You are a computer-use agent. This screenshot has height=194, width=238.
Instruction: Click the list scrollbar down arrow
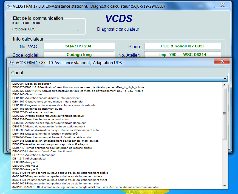[225, 187]
